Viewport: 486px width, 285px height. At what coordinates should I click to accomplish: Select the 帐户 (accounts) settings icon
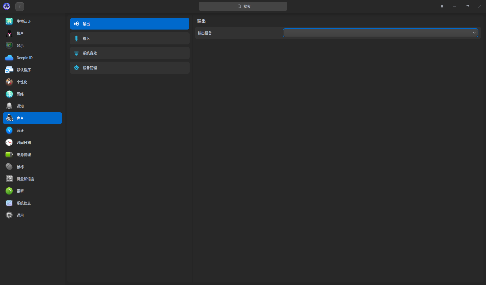[9, 33]
